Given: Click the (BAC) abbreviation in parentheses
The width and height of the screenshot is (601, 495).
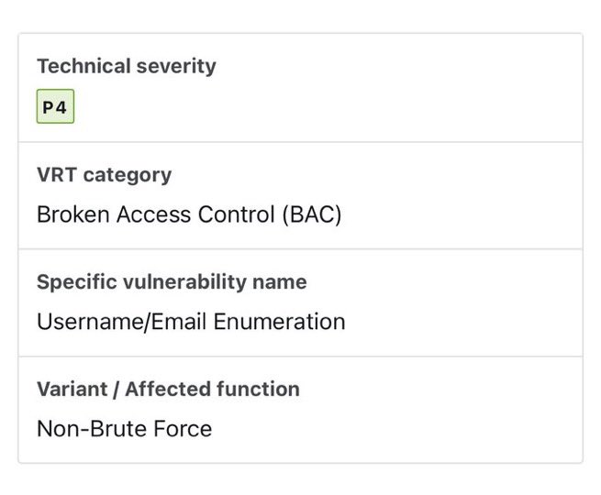Looking at the screenshot, I should click(x=311, y=214).
